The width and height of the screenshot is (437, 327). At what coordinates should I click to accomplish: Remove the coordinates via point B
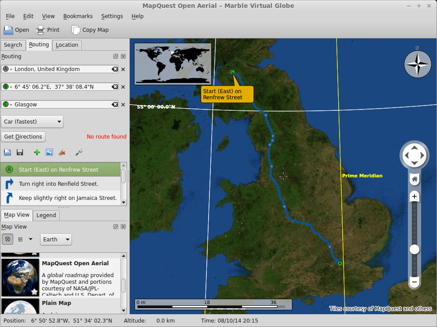123,87
